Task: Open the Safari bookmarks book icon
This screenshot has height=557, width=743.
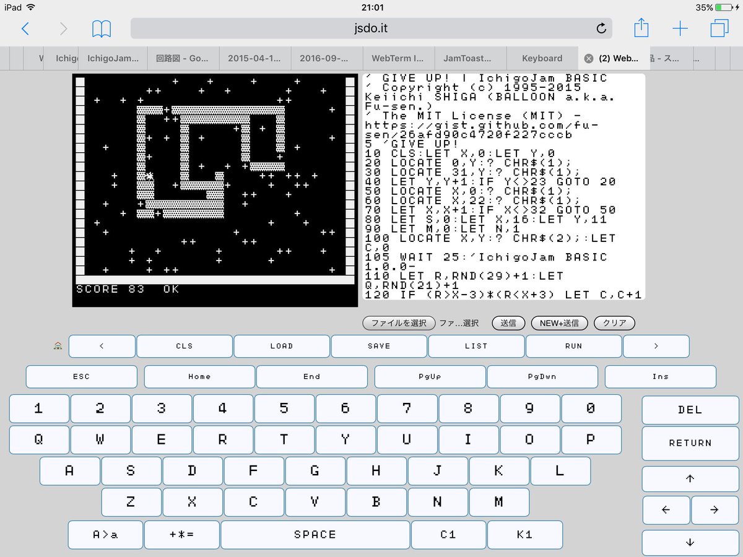Action: (x=102, y=28)
